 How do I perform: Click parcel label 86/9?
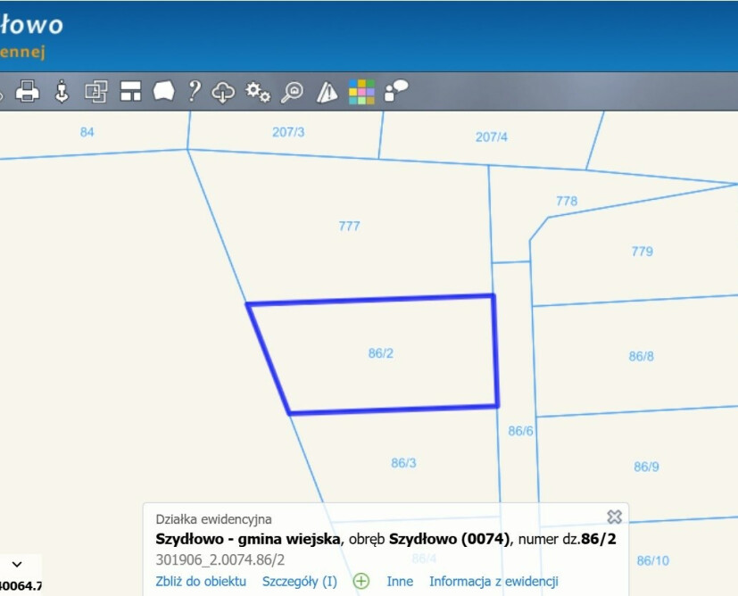pos(646,467)
